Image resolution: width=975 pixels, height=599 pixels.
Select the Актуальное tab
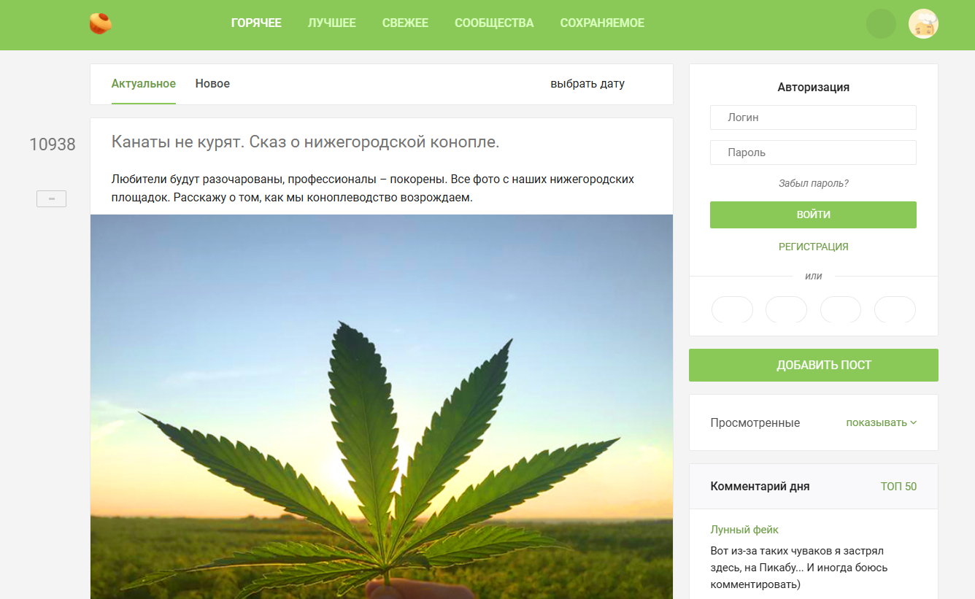coord(144,84)
